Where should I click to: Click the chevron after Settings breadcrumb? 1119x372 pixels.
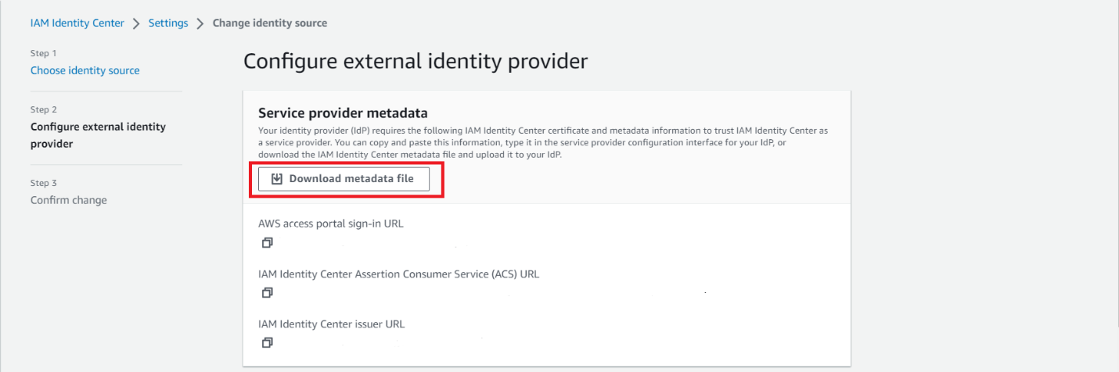click(200, 23)
